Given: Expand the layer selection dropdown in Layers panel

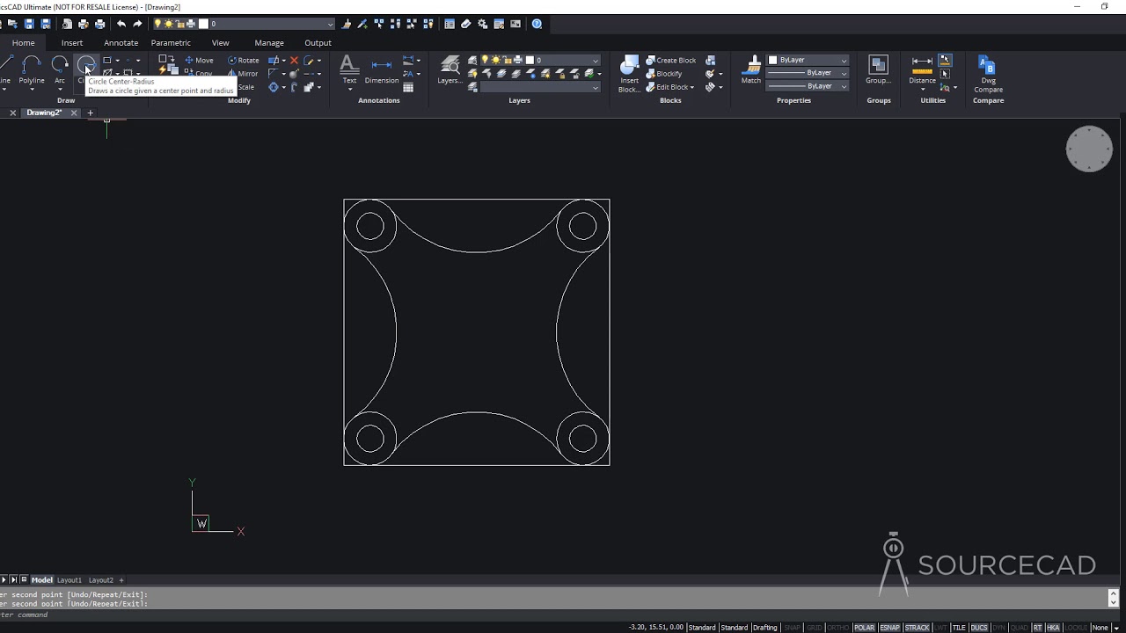Looking at the screenshot, I should [x=595, y=61].
